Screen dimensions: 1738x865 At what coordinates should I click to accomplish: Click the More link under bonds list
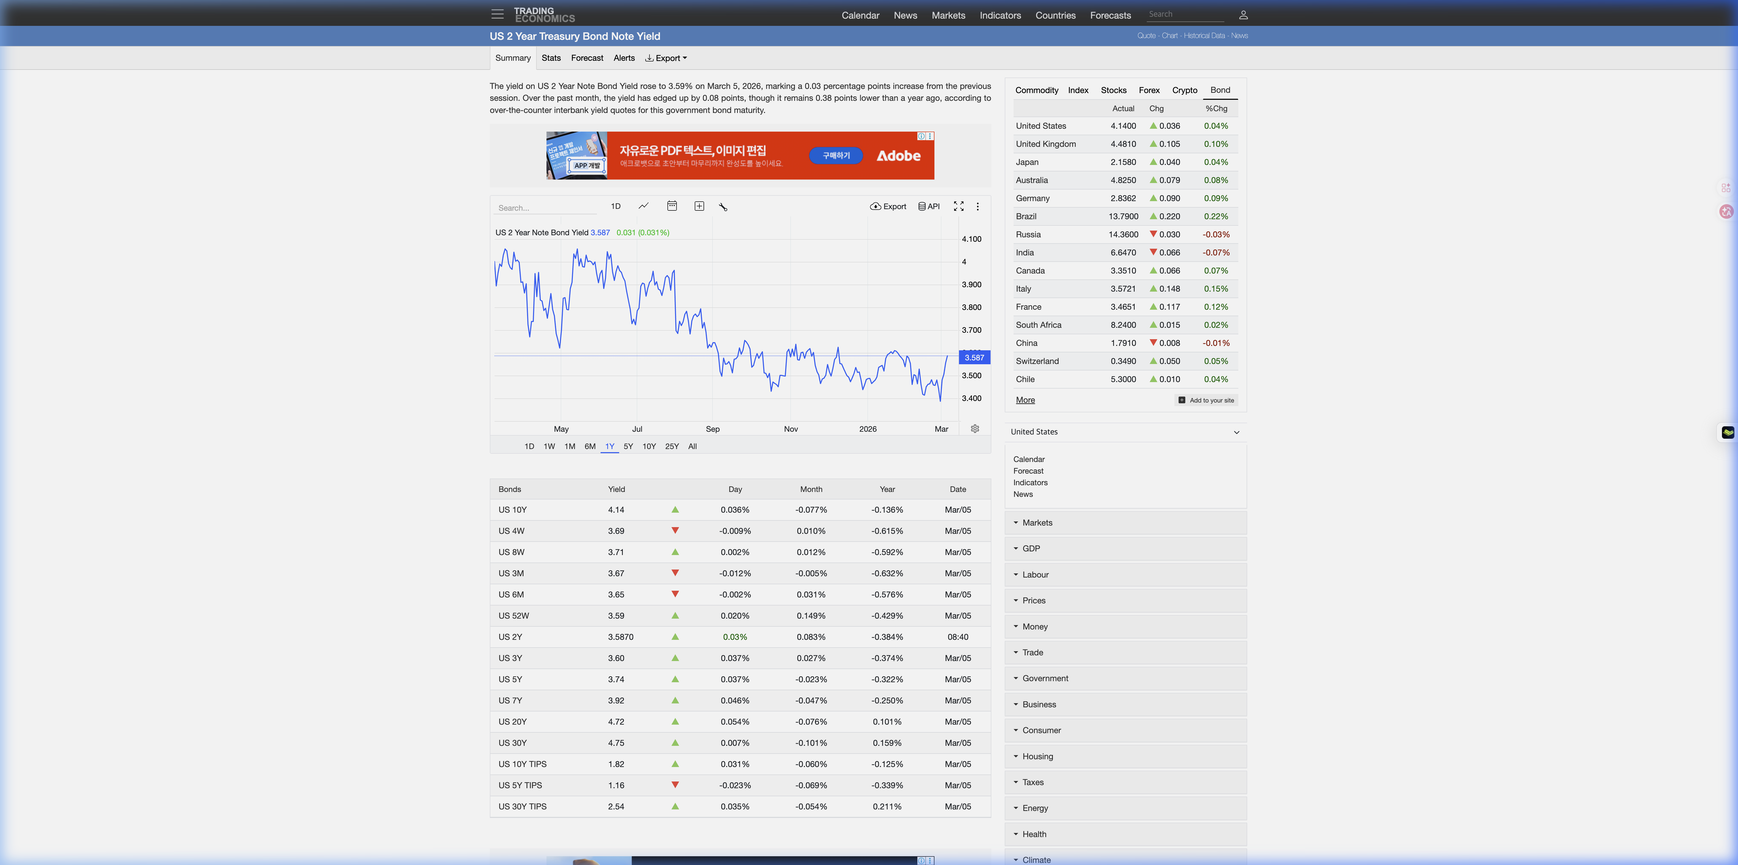[x=1025, y=400]
